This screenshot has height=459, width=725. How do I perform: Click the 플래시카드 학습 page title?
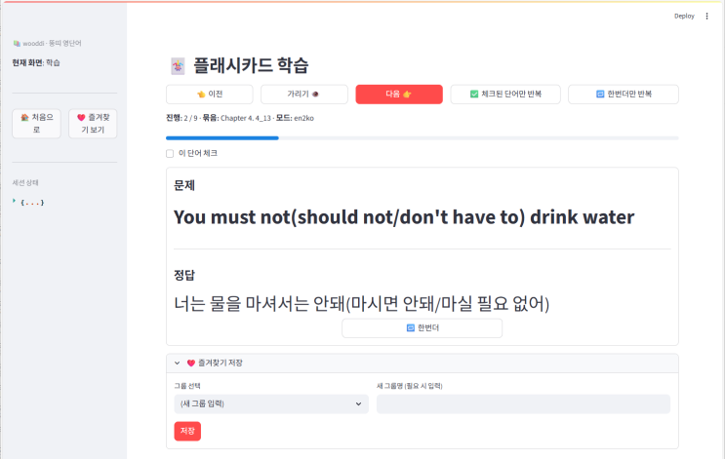(x=251, y=65)
